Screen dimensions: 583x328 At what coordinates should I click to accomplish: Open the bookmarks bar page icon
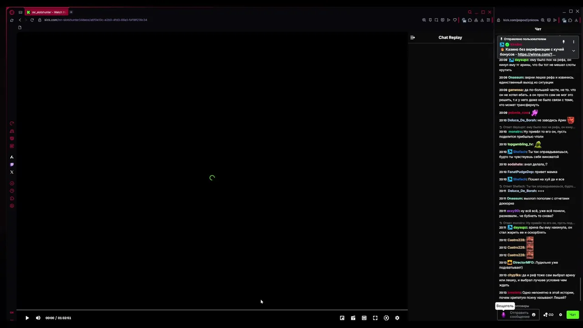(20, 28)
